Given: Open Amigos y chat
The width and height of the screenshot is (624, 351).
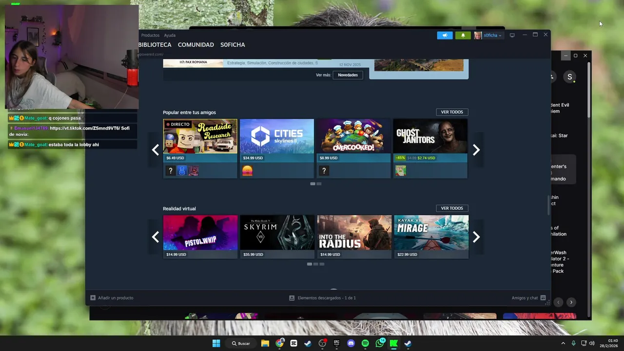Looking at the screenshot, I should [x=528, y=298].
